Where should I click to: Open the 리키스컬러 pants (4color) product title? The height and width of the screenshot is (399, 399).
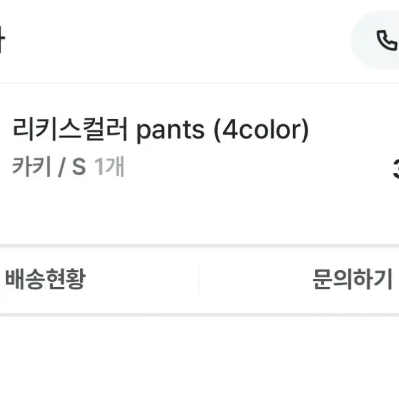tap(160, 130)
